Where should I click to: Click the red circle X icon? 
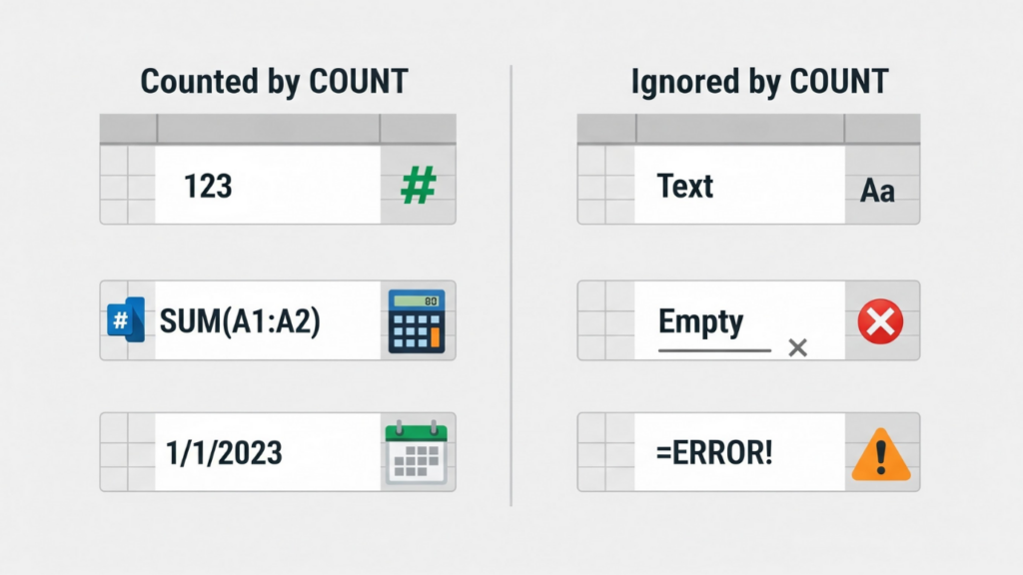[880, 321]
